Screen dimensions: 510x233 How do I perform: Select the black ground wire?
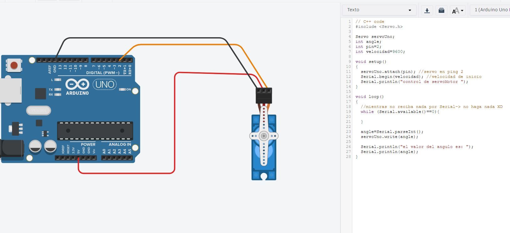144,38
